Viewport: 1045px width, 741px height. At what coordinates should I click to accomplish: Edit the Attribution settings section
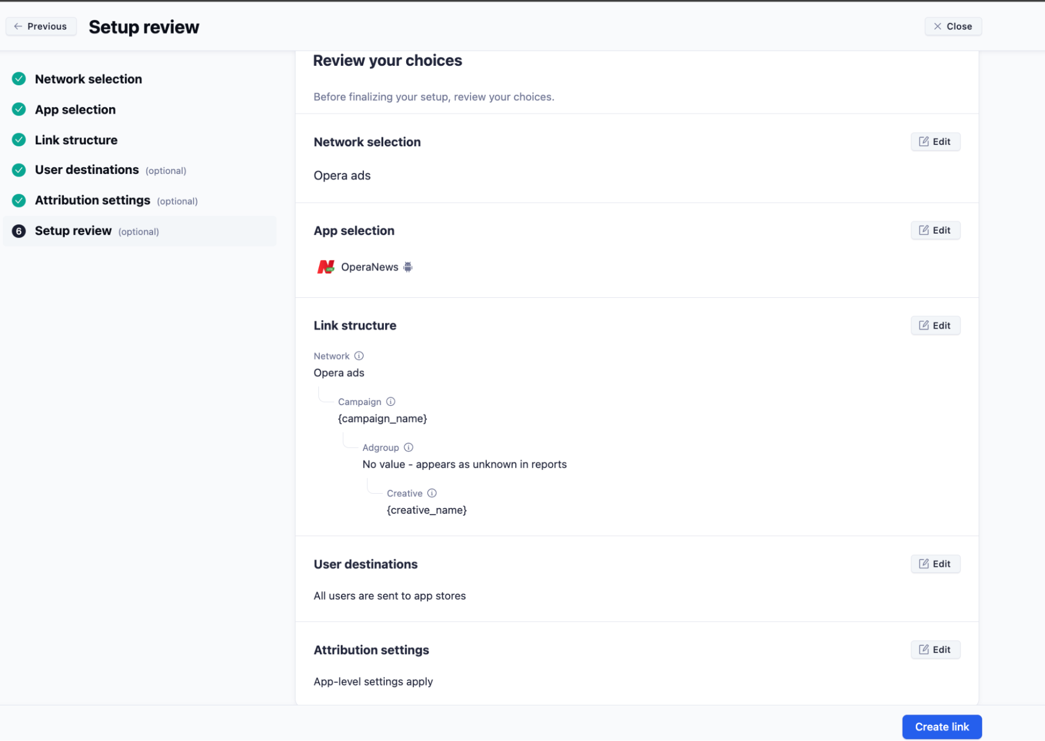pos(935,650)
